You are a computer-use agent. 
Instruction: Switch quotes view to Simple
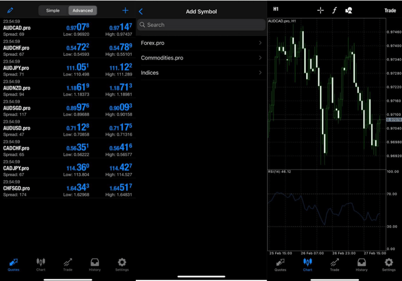[53, 10]
